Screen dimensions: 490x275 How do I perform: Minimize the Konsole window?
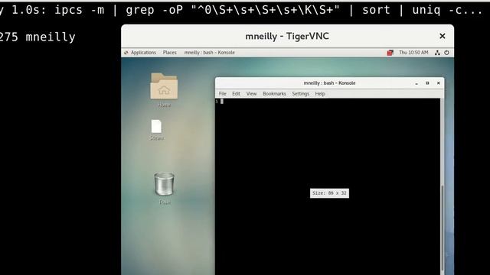tap(416, 83)
